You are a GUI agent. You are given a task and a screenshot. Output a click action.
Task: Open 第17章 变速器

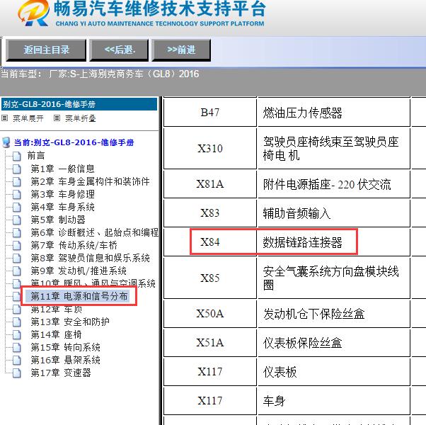point(61,373)
